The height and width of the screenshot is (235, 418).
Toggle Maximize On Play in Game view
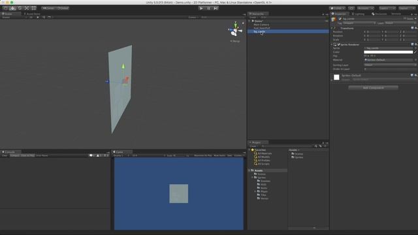click(x=203, y=155)
